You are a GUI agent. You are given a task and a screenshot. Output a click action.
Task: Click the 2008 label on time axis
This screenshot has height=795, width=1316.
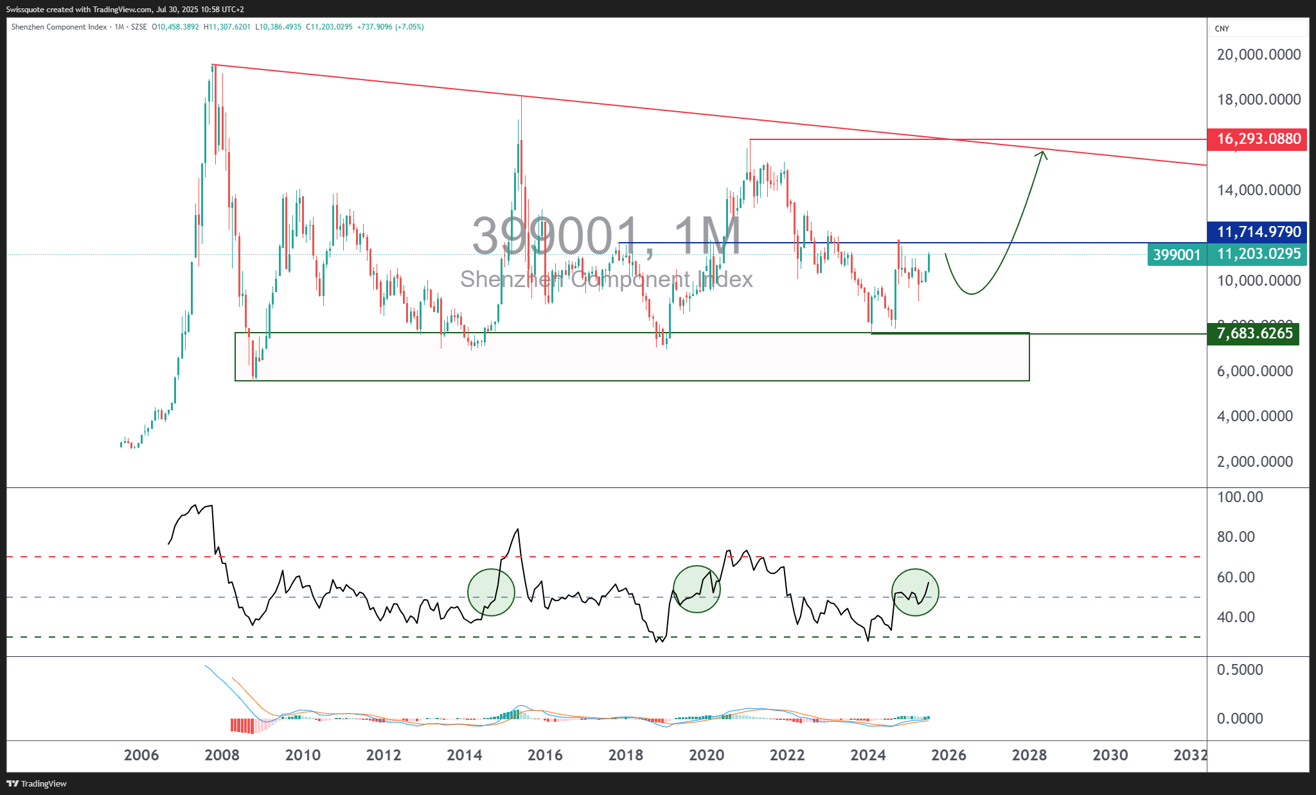click(x=222, y=755)
